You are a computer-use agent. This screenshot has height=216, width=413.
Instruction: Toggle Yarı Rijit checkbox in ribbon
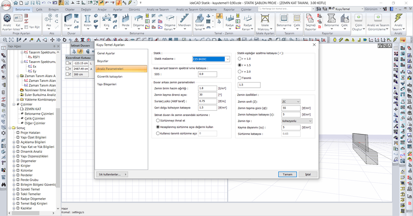click(x=26, y=27)
